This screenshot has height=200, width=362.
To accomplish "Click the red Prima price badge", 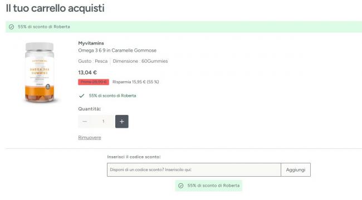I will coord(94,82).
